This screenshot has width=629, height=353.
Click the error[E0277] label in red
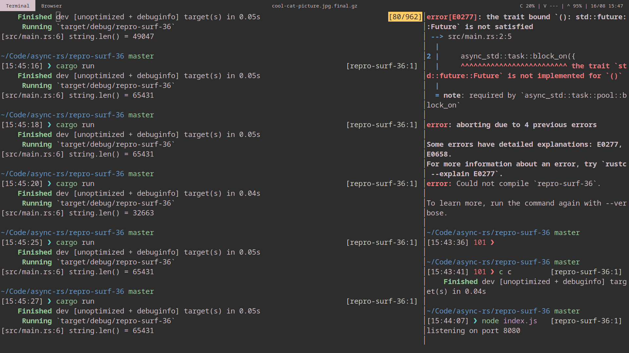tap(452, 17)
